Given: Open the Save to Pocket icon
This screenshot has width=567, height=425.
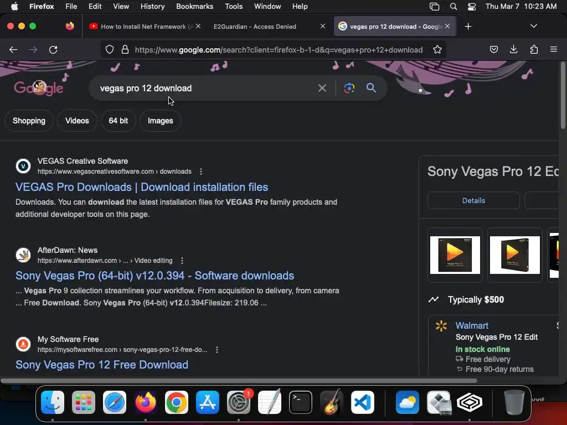Looking at the screenshot, I should pyautogui.click(x=493, y=49).
